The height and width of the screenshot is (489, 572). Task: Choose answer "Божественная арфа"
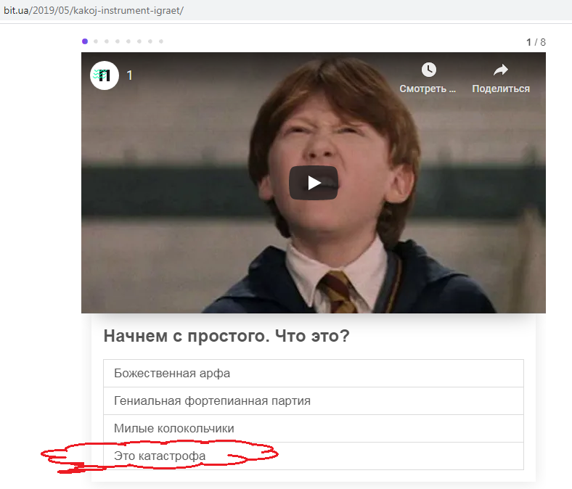click(314, 374)
